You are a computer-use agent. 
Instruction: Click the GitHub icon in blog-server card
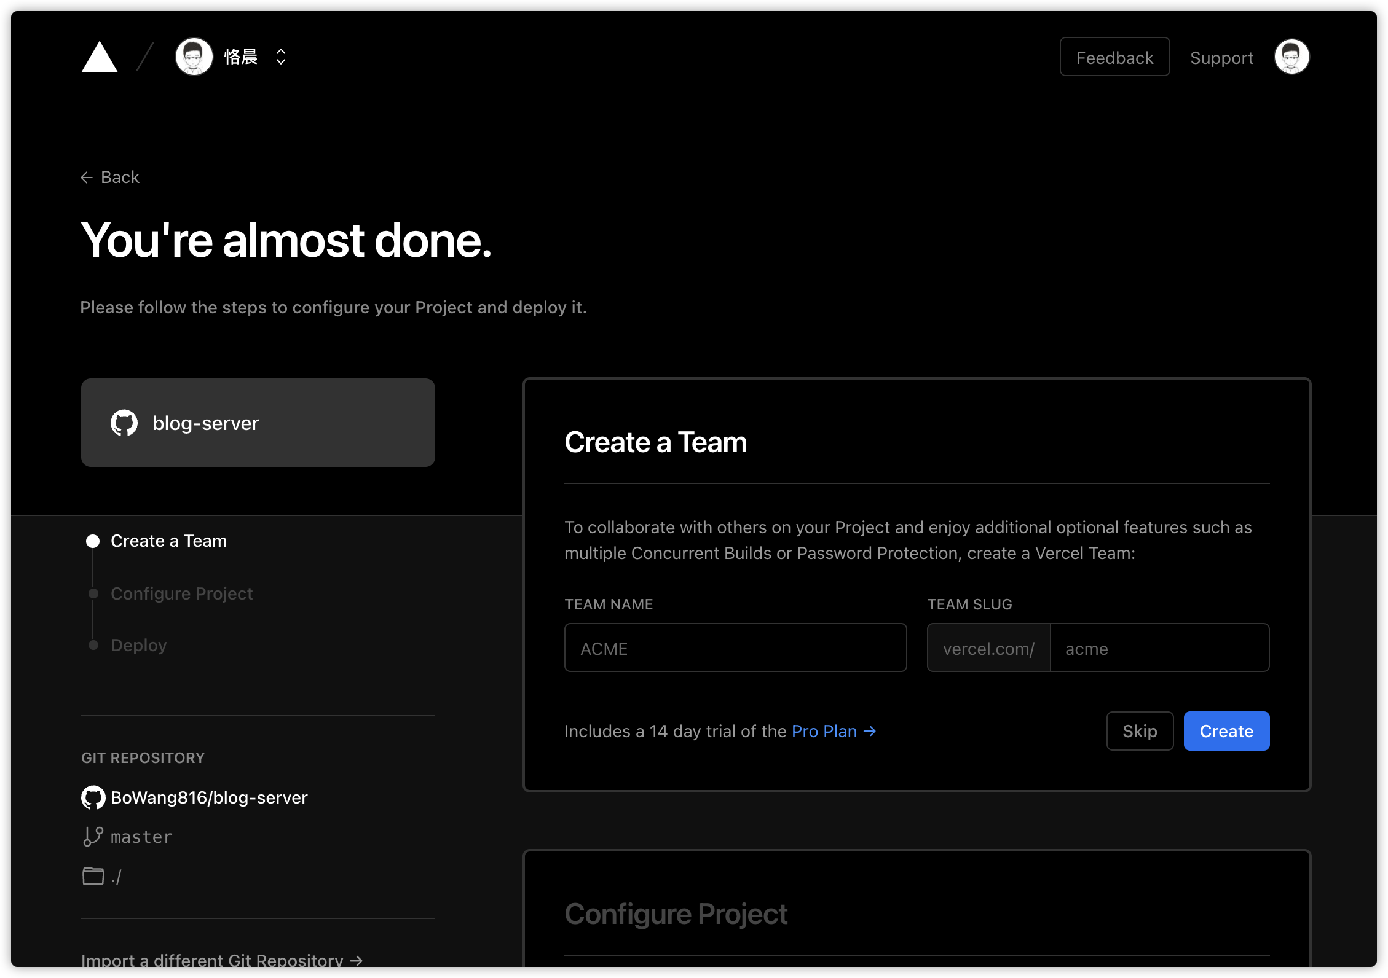[124, 423]
